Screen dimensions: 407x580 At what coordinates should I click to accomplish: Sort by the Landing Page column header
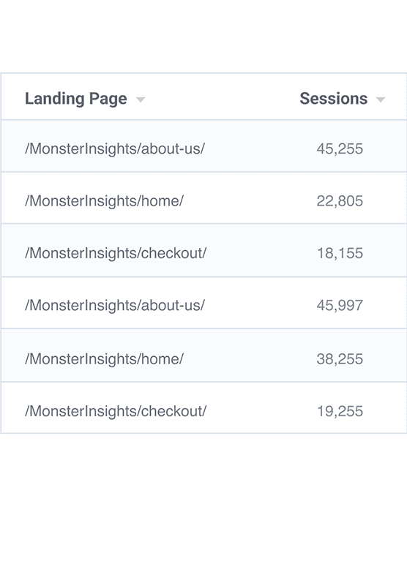76,99
